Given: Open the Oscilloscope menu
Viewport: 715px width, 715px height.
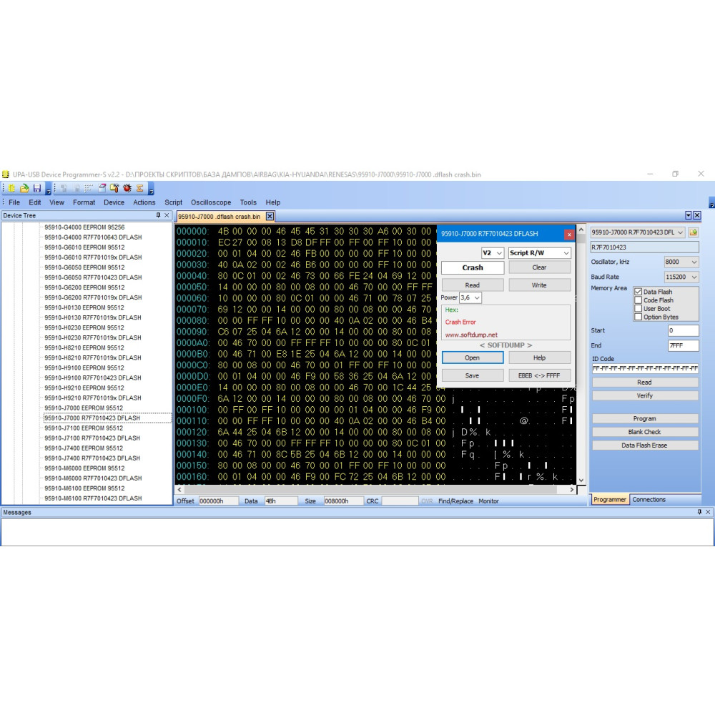Looking at the screenshot, I should point(211,202).
